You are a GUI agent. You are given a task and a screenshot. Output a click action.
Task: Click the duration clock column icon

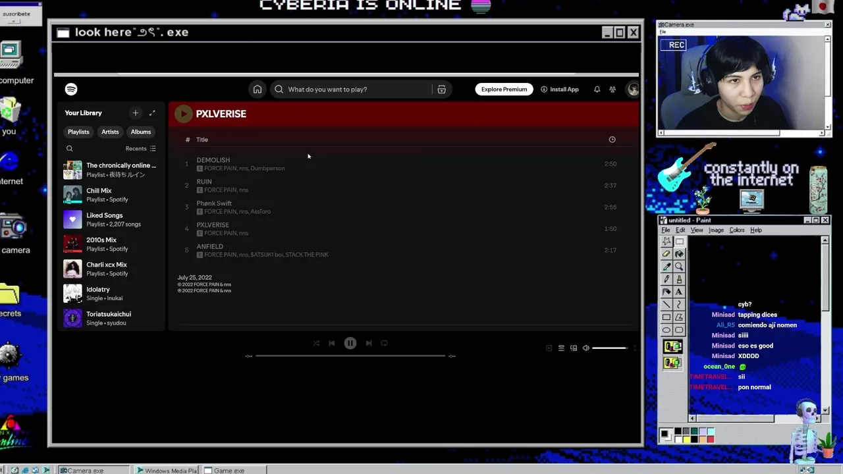point(612,140)
